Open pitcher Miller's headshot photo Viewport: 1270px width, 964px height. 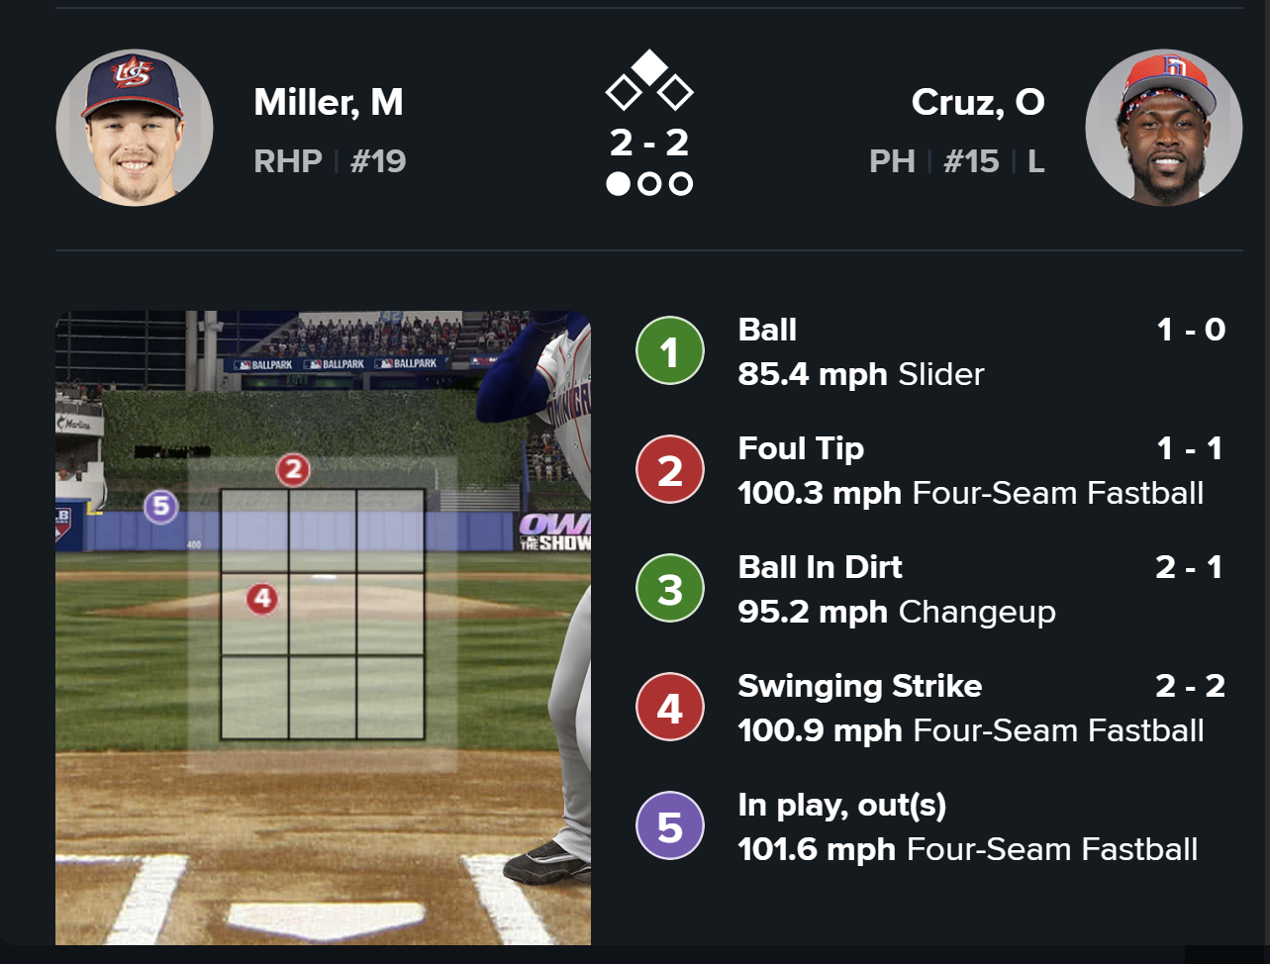(135, 128)
